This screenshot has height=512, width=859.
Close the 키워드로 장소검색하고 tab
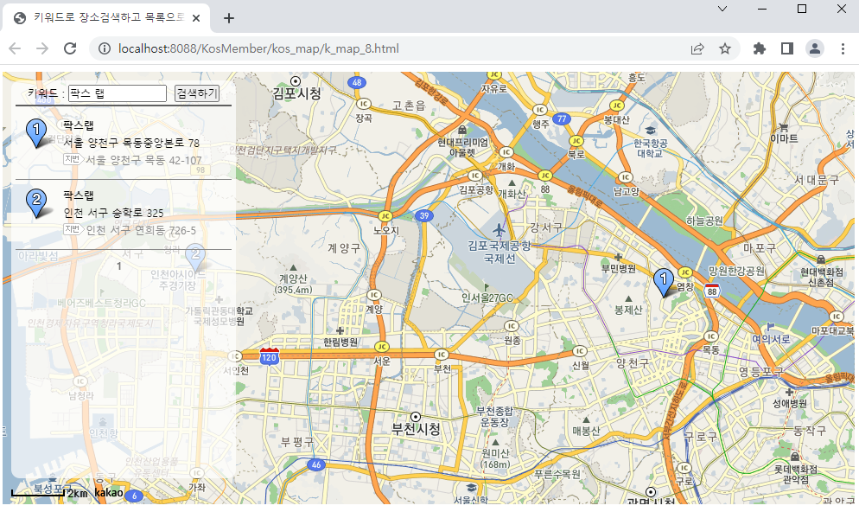(x=196, y=18)
